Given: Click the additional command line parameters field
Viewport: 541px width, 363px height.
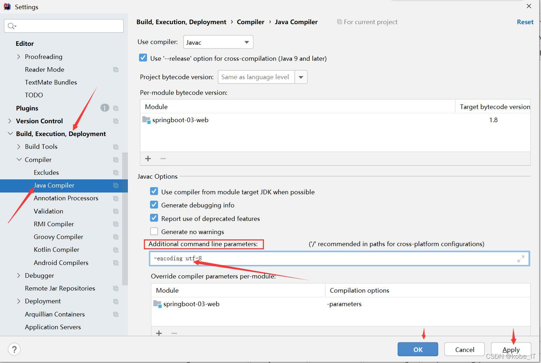Looking at the screenshot, I should coord(339,259).
